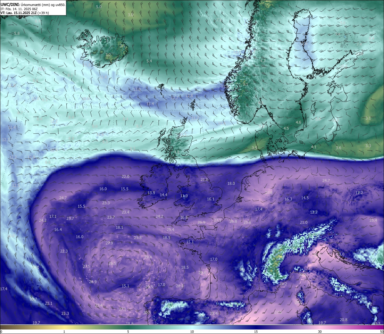Click the 27.9 value label

[x=109, y=243]
